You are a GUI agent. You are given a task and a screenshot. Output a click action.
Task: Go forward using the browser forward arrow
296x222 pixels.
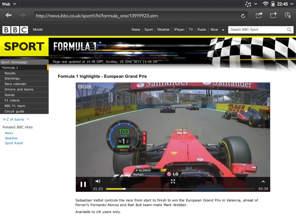(23, 15)
